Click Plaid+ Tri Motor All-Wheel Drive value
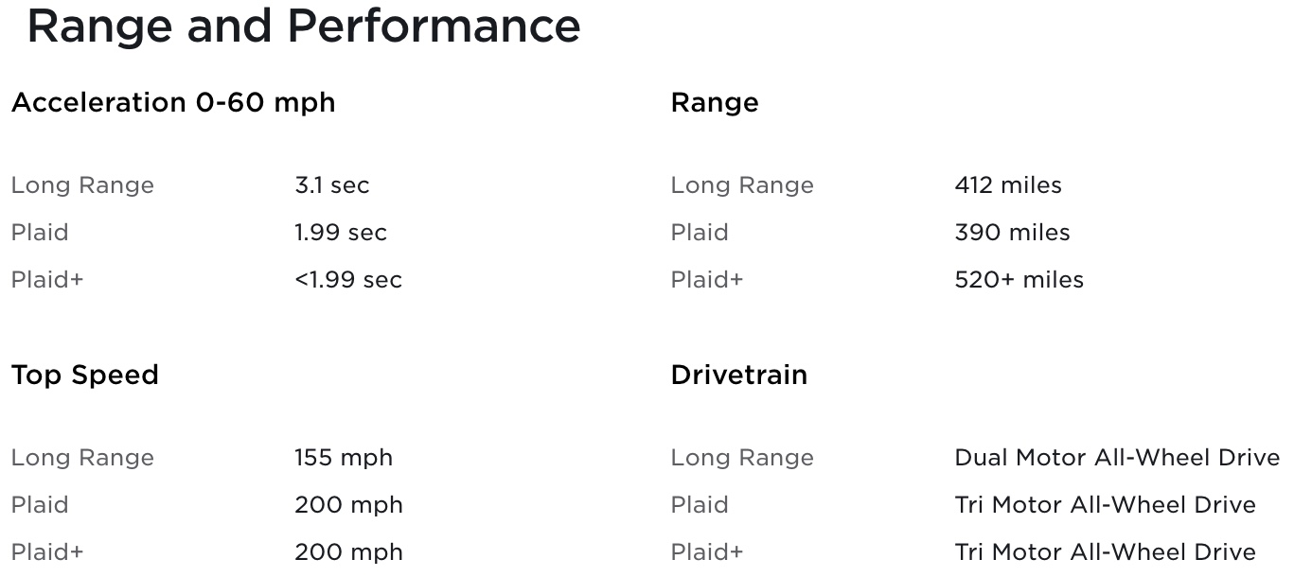The image size is (1312, 577). (x=1105, y=551)
